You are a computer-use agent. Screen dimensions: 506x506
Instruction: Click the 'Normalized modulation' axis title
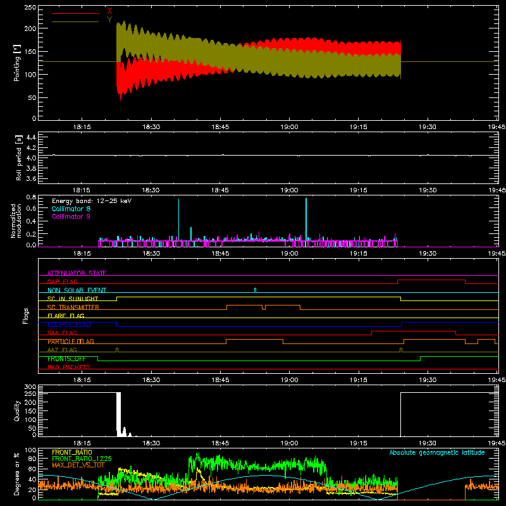click(16, 221)
